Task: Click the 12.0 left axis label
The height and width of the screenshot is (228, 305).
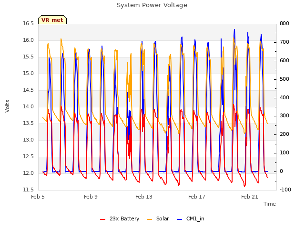Action: coord(29,173)
